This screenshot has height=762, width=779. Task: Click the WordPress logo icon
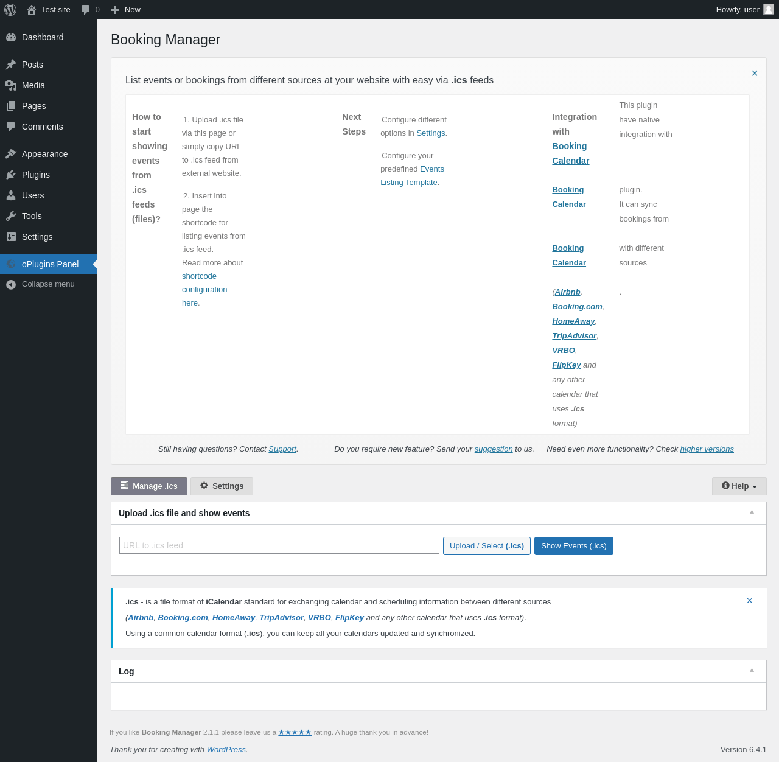tap(10, 10)
